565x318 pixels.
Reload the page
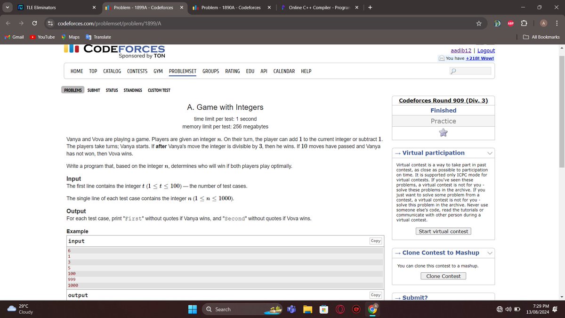pyautogui.click(x=34, y=23)
